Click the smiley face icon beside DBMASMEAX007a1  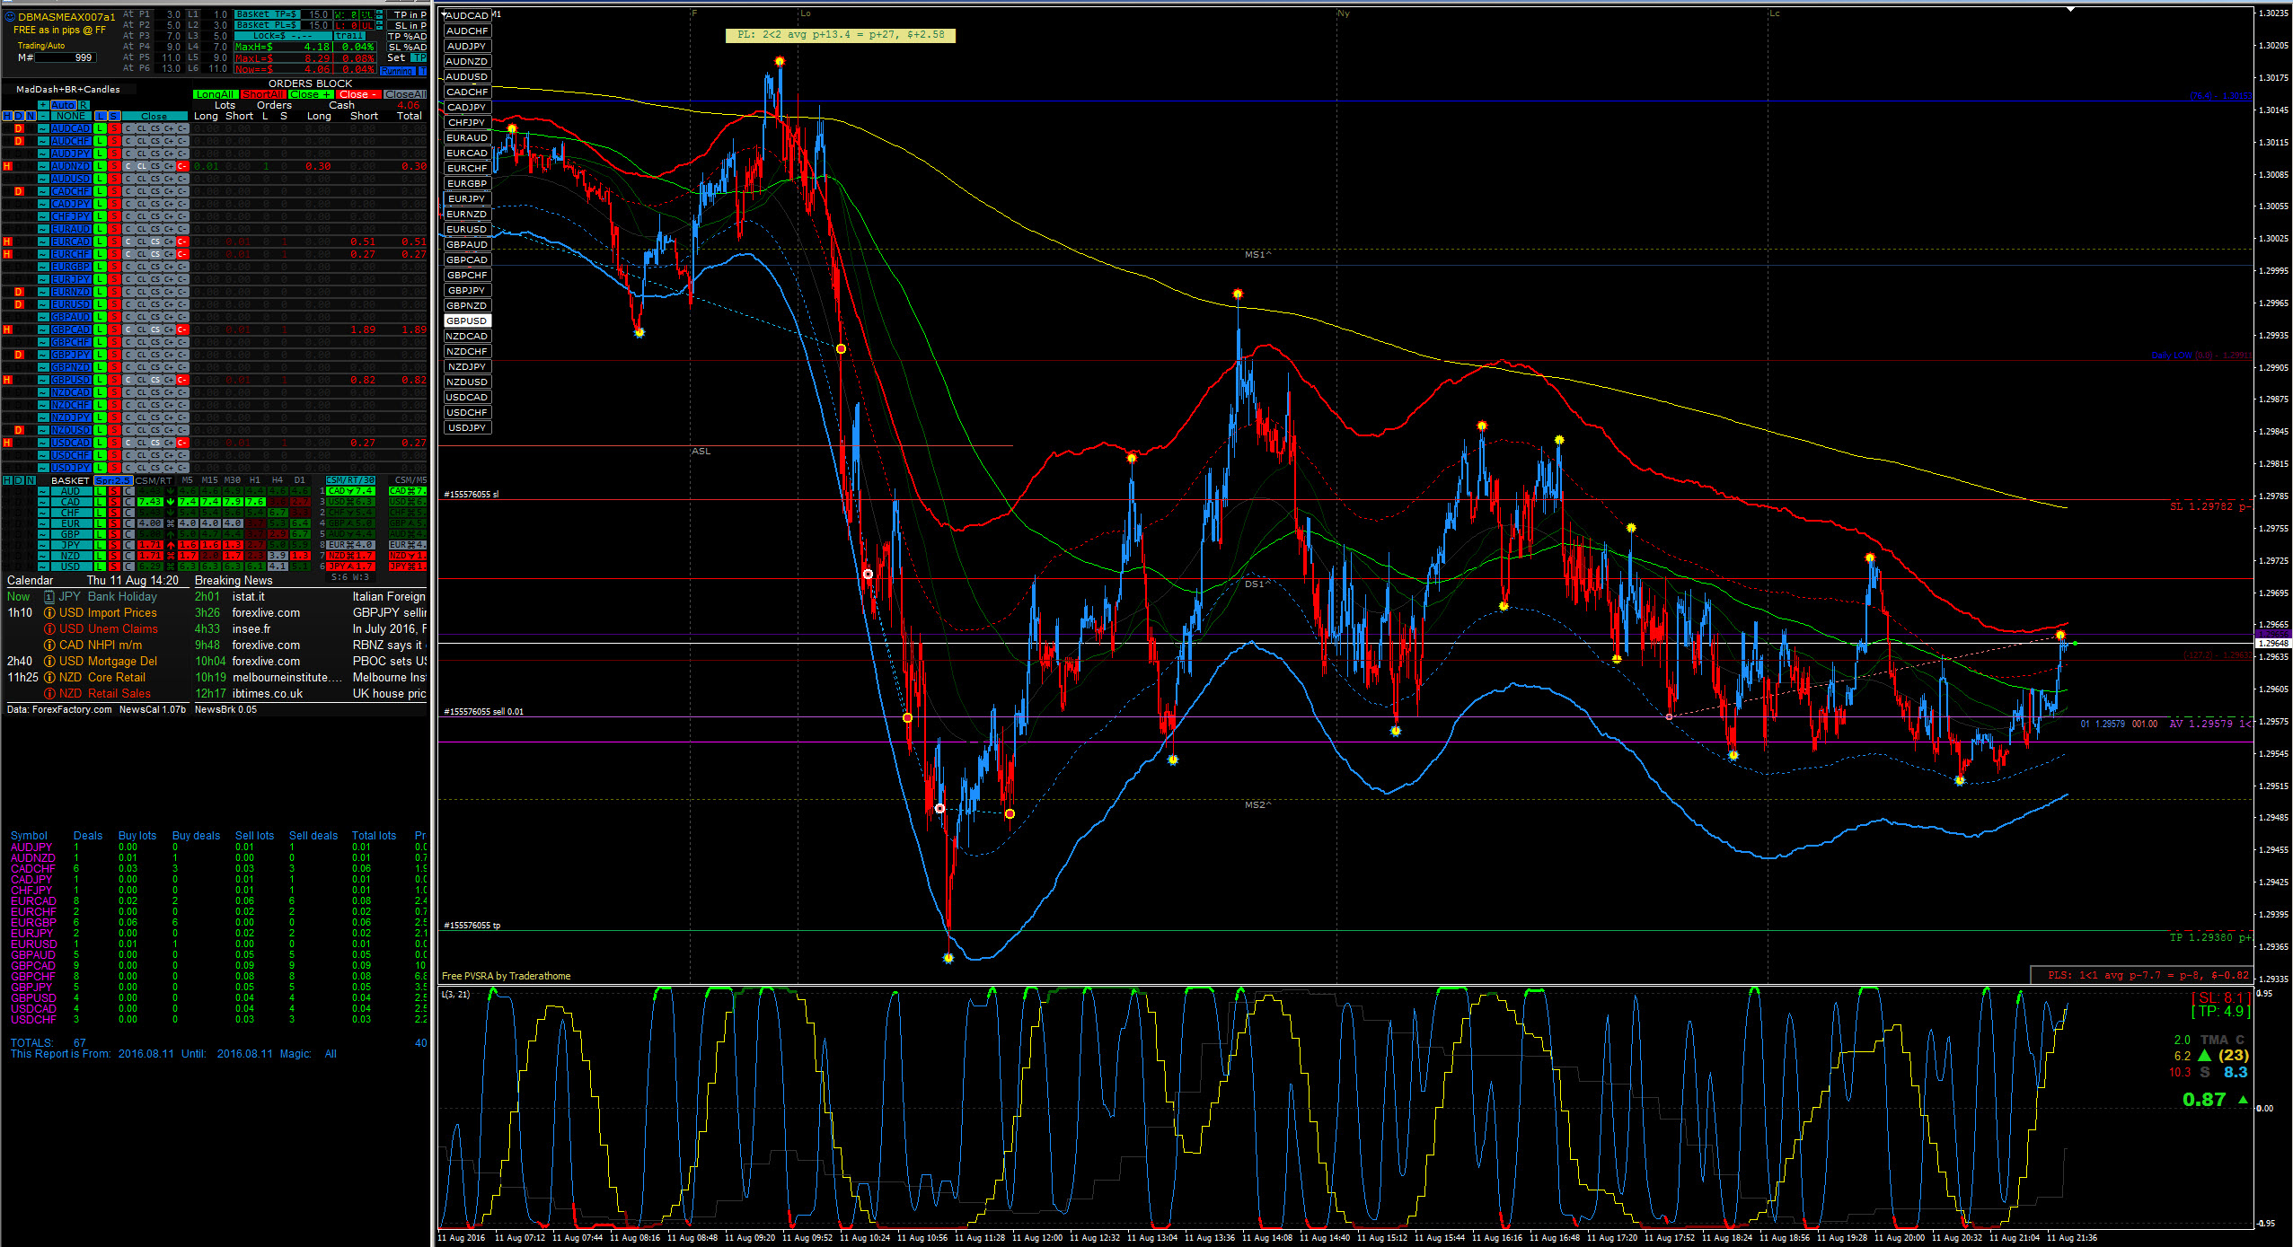tap(10, 16)
